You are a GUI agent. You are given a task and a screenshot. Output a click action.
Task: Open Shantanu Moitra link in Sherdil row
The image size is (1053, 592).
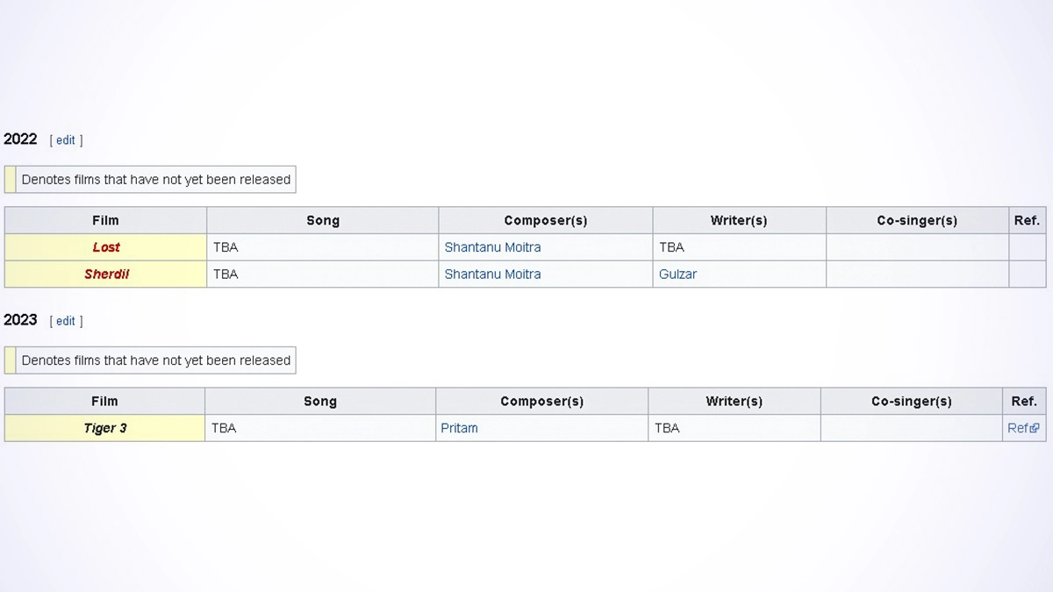click(492, 275)
